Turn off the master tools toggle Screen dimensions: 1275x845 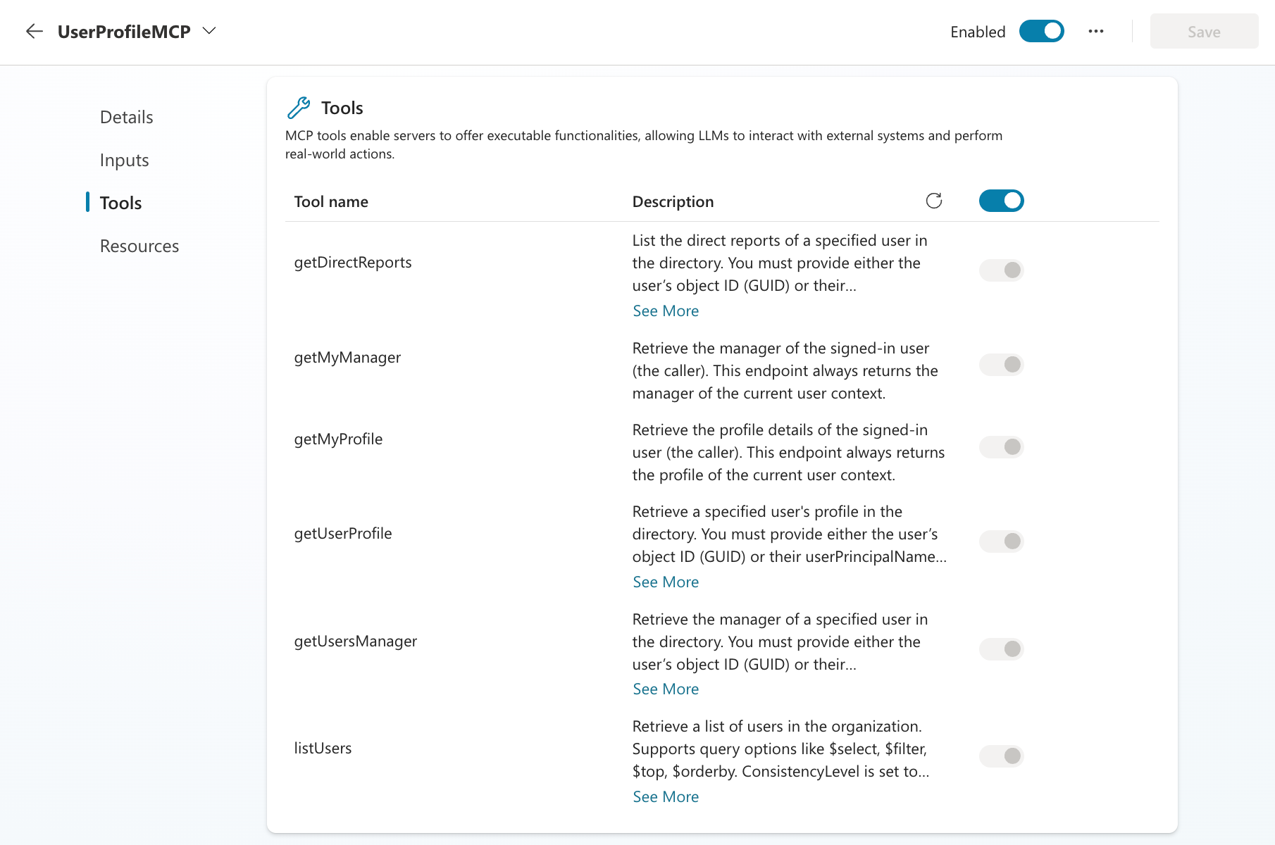point(1001,201)
